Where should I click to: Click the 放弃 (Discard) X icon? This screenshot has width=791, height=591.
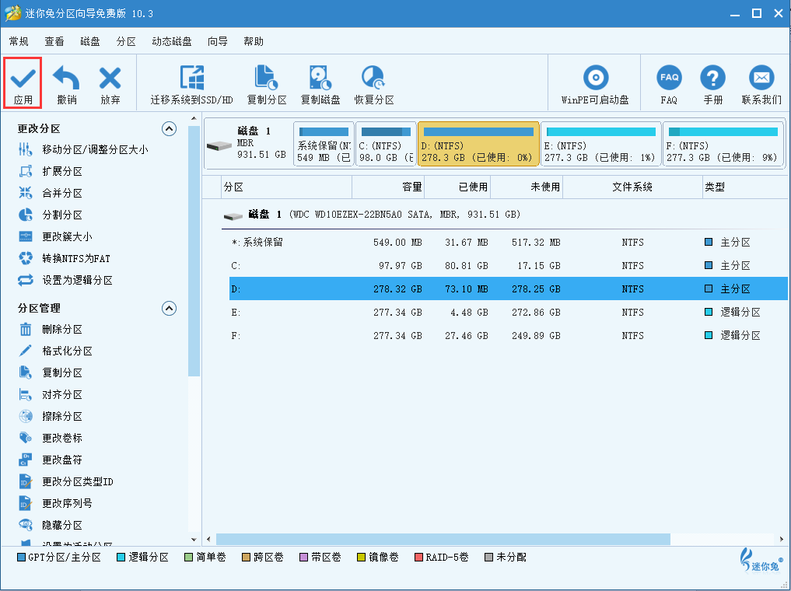[x=110, y=79]
